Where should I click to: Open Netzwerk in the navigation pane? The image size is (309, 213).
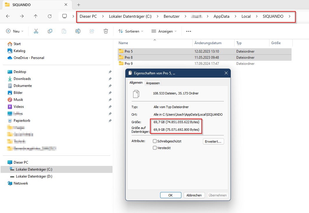[x=18, y=183]
